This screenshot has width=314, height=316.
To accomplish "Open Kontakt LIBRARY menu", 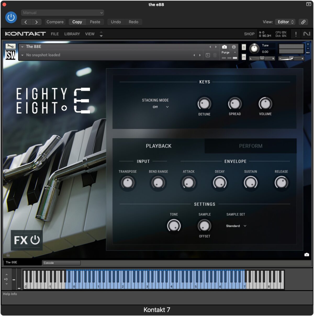I will coord(72,34).
